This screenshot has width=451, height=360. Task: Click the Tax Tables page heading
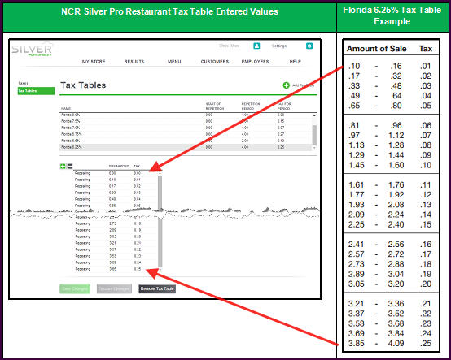click(83, 85)
